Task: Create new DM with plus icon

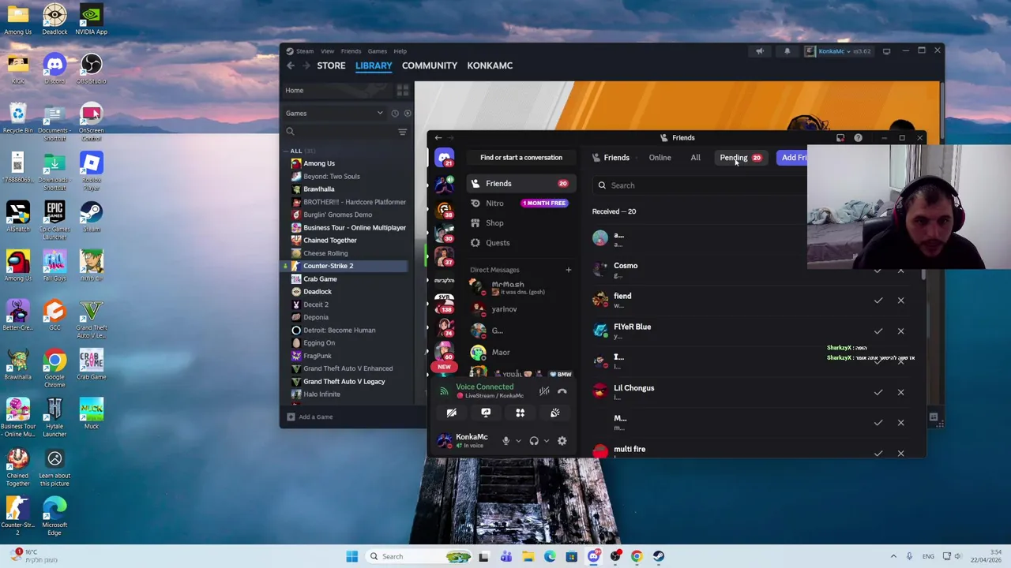Action: (568, 270)
